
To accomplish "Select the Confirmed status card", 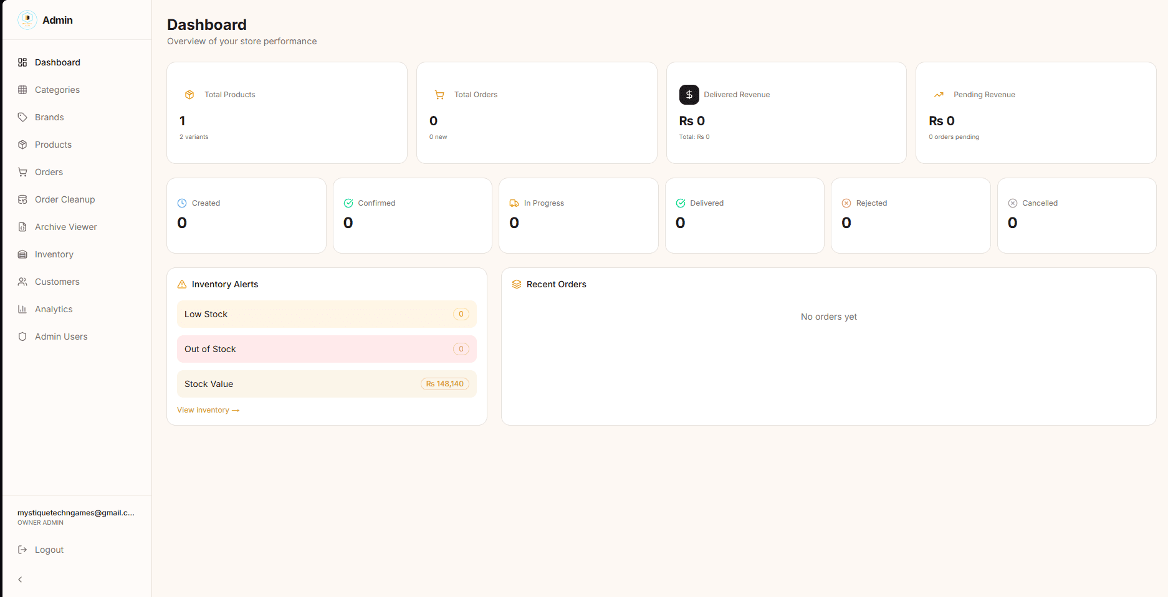I will point(413,216).
